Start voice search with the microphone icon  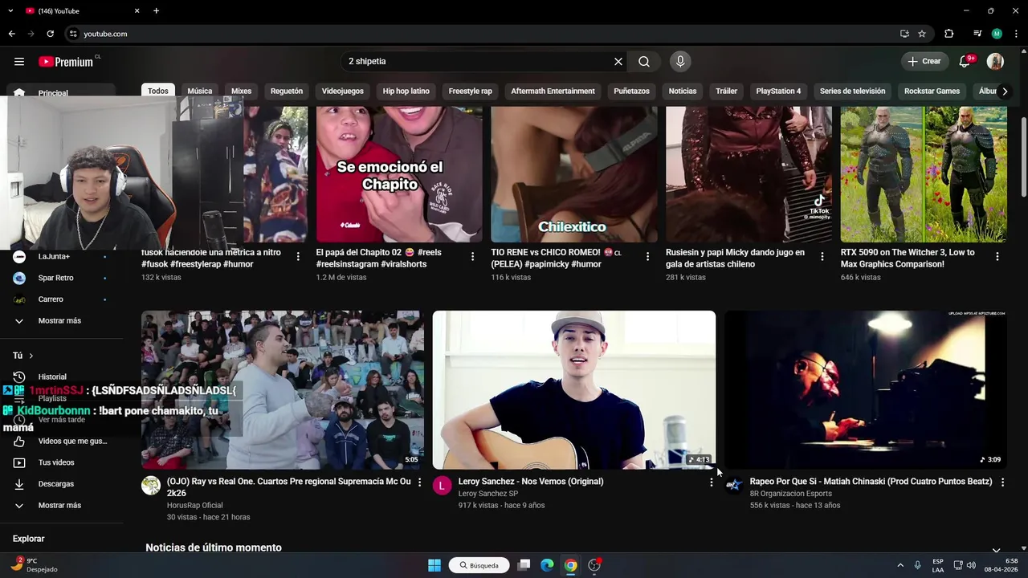click(680, 62)
